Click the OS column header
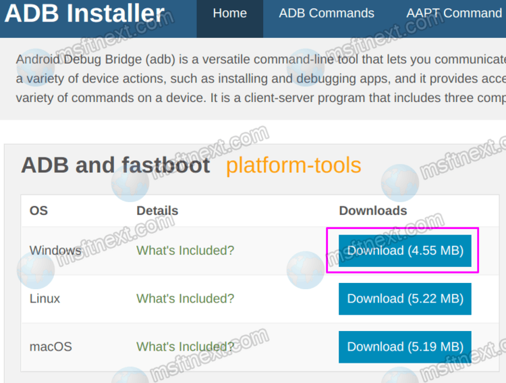This screenshot has width=506, height=383. coord(38,211)
